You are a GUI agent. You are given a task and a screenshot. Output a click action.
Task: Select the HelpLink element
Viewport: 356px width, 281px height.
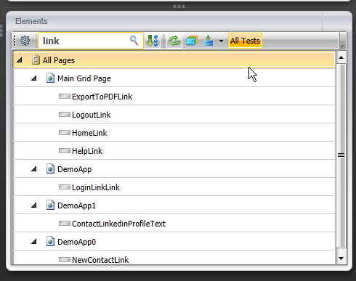(174, 151)
